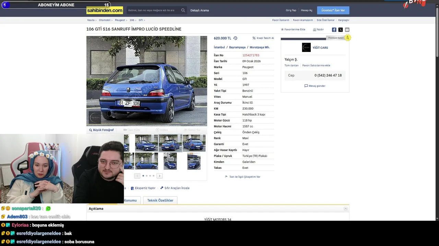The height and width of the screenshot is (246, 439).
Task: Click listing number 1254271783
Action: coord(251,55)
